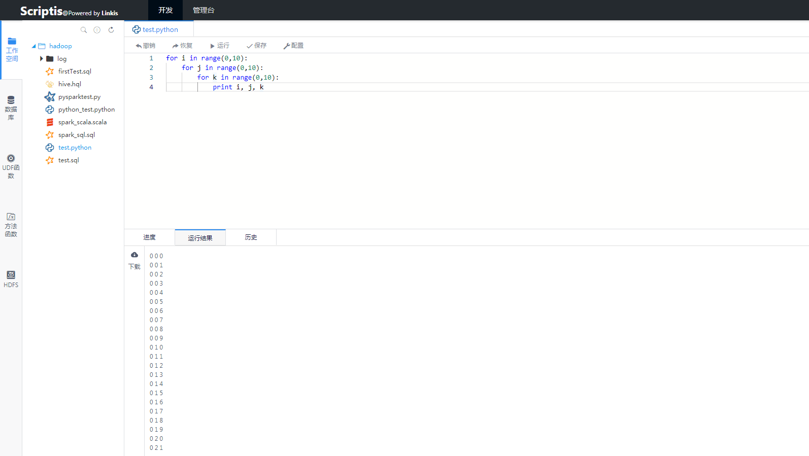
Task: Open the HDFS sidebar panel
Action: point(11,279)
